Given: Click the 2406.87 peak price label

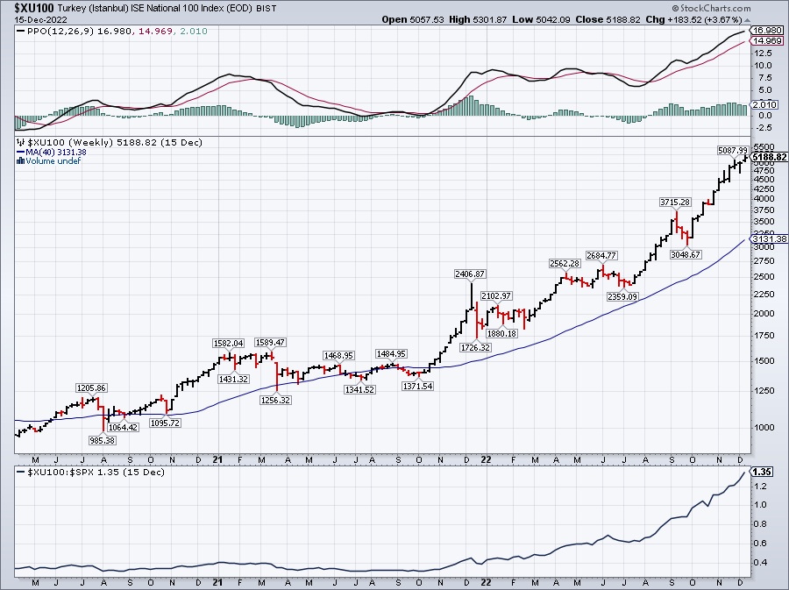Looking at the screenshot, I should click(x=470, y=274).
